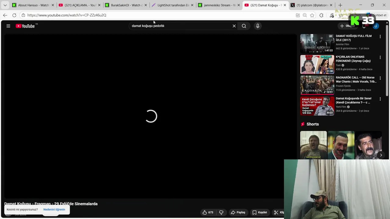Clear the search box with the X

pos(234,26)
